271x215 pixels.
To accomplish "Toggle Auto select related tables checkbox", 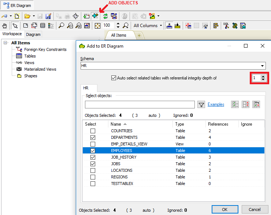I will tap(114, 78).
